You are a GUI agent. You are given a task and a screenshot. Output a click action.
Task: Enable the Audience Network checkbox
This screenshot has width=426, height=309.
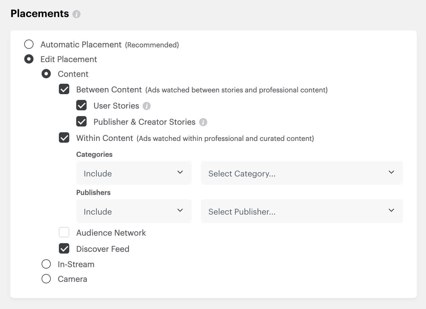[x=64, y=232]
